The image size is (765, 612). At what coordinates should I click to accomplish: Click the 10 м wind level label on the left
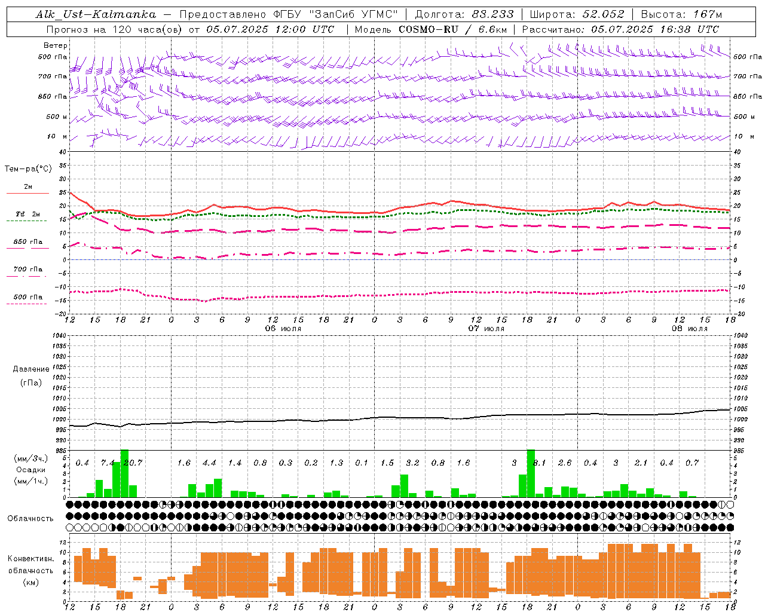pyautogui.click(x=57, y=137)
